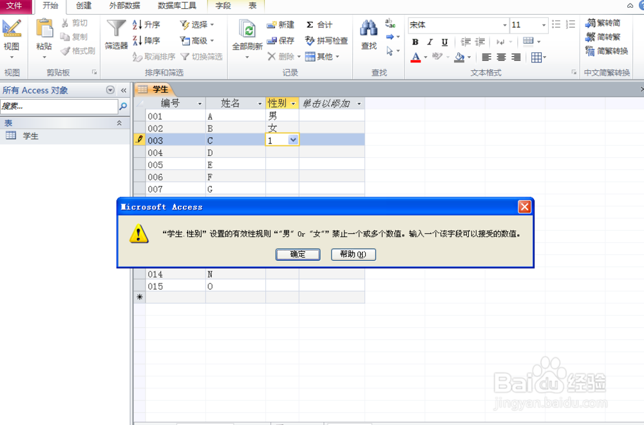Image resolution: width=644 pixels, height=425 pixels.
Task: Open the 学生 table in navigation pane
Action: click(31, 135)
